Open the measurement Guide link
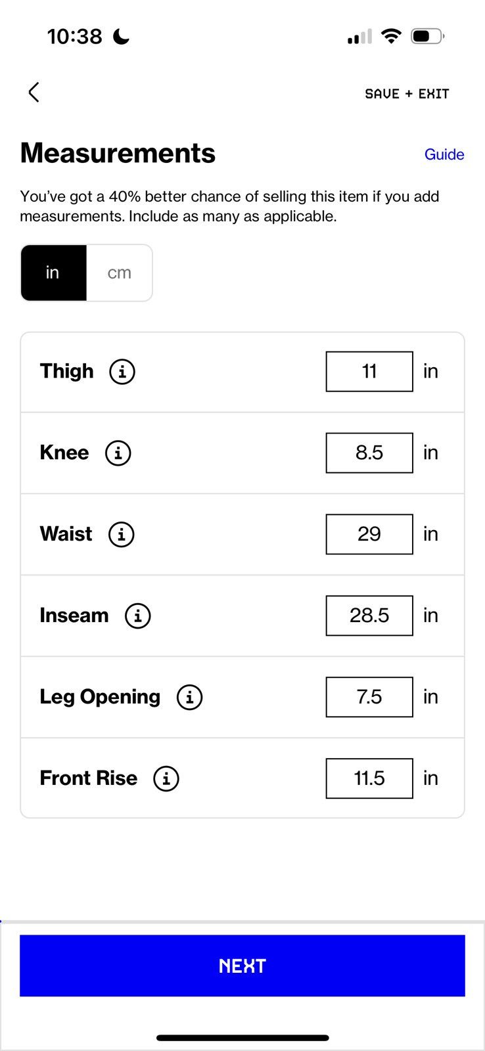Screen dimensions: 485x1051 (x=444, y=154)
